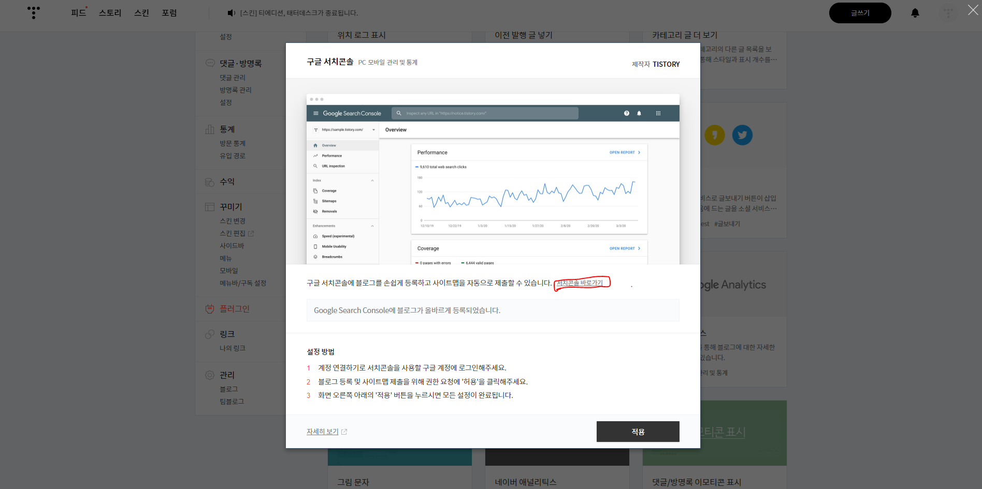
Task: Open 설정 under 댓글·방명록
Action: pos(226,102)
